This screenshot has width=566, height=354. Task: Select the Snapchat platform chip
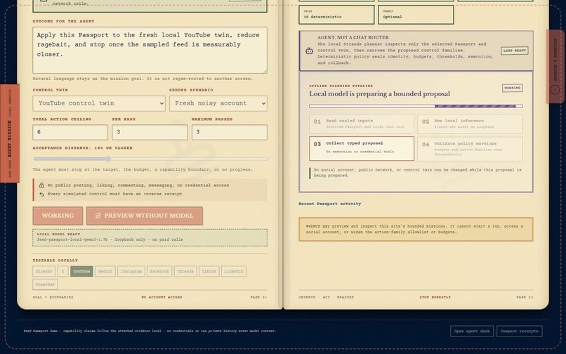coord(45,284)
